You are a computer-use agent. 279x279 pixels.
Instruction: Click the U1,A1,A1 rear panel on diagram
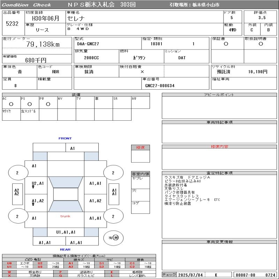tap(66, 232)
